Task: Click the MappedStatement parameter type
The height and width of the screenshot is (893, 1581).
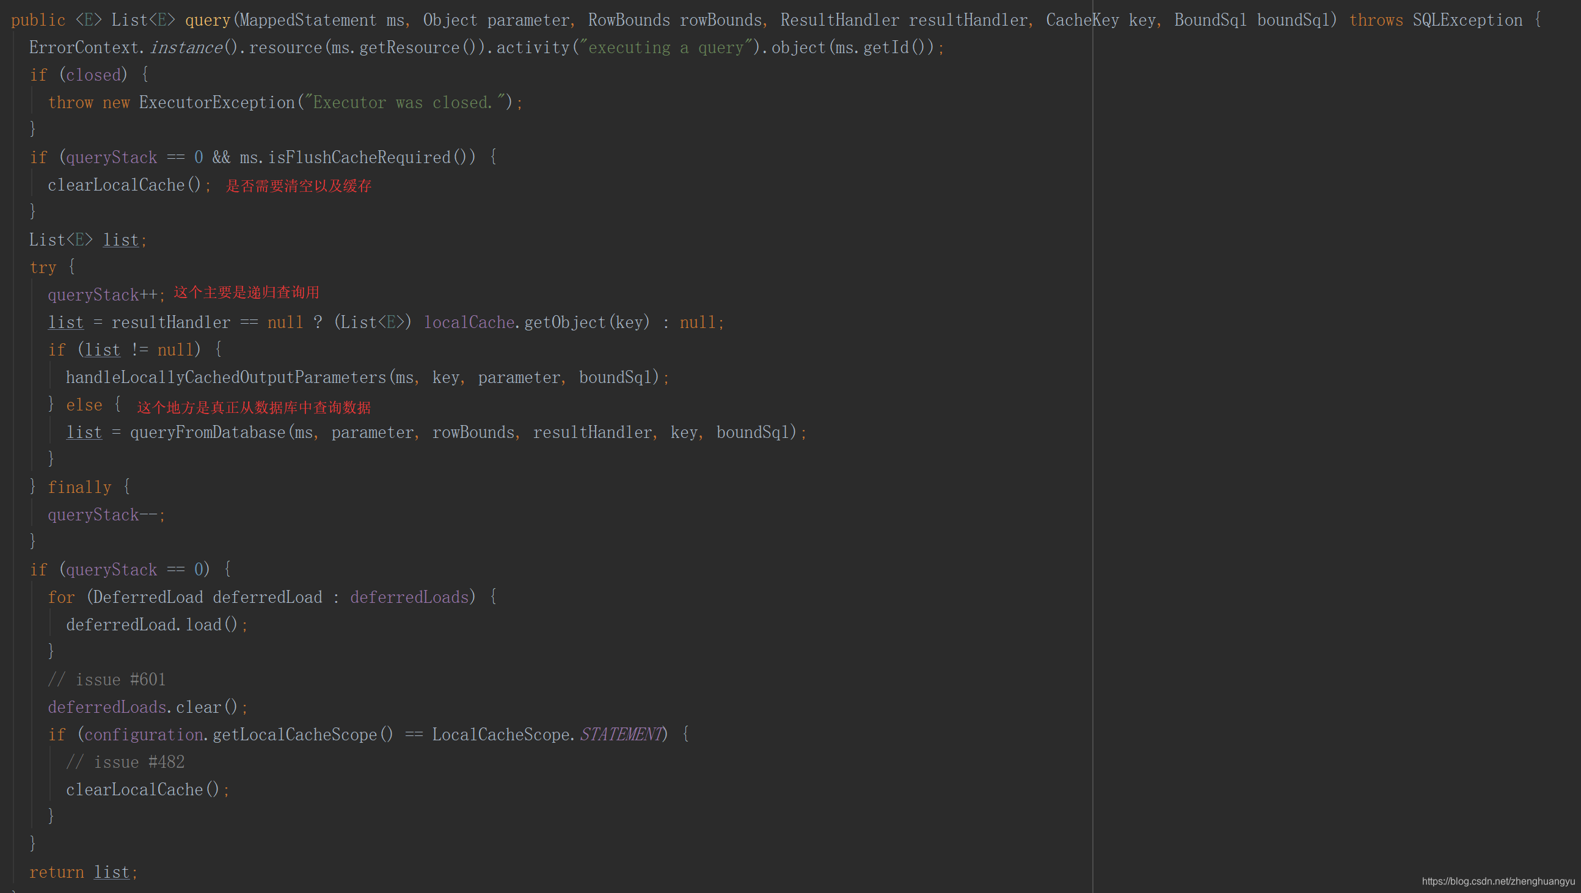Action: point(308,20)
